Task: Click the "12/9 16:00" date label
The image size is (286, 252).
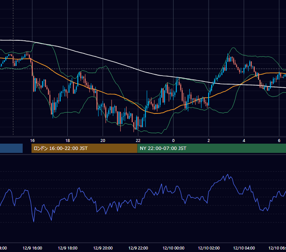Action: (32, 248)
